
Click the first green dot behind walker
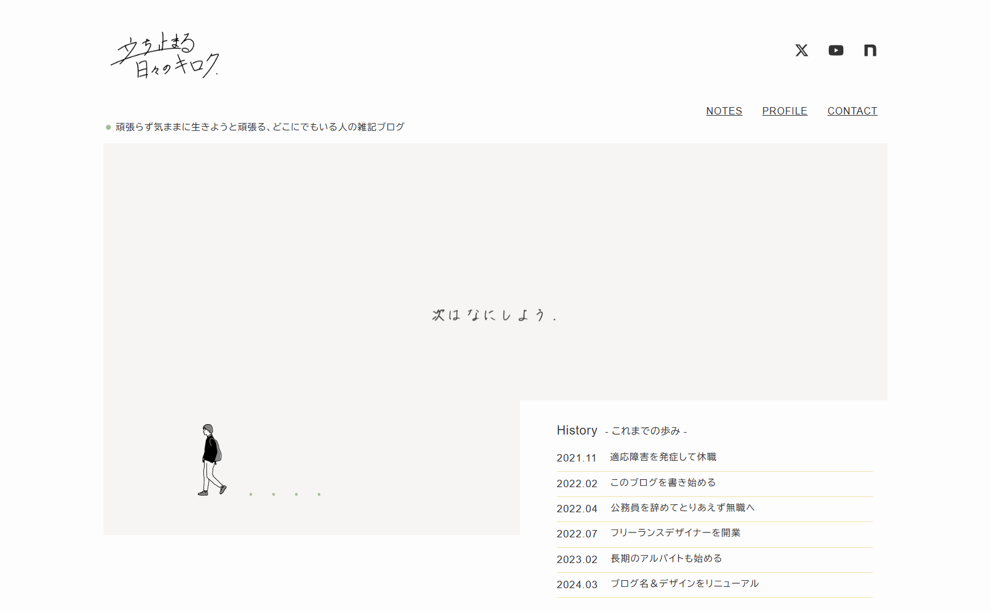(x=251, y=494)
